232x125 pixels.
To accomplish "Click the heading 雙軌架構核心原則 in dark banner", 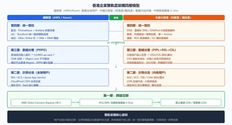I will click(x=116, y=115).
